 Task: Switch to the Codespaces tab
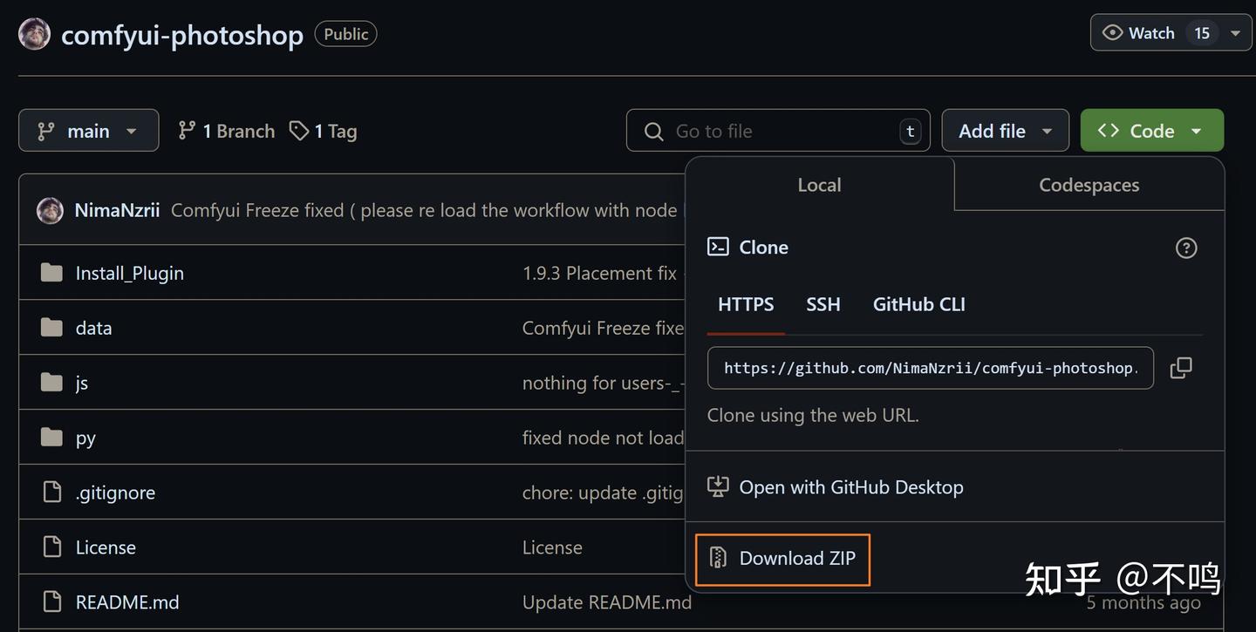click(1089, 185)
